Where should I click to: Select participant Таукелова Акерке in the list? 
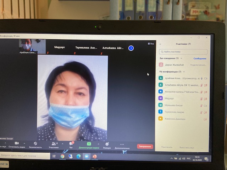coord(179,112)
